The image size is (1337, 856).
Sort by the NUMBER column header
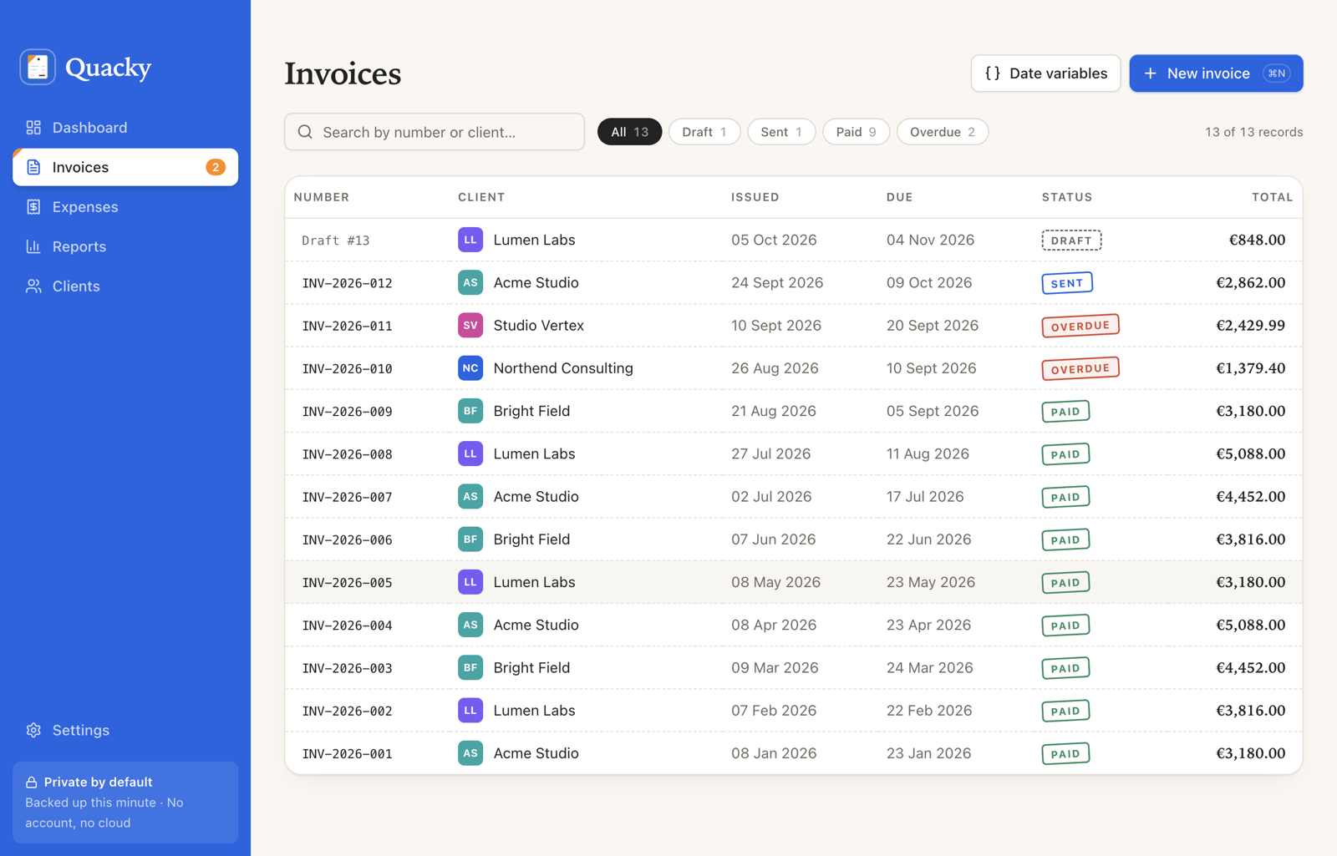pos(322,197)
